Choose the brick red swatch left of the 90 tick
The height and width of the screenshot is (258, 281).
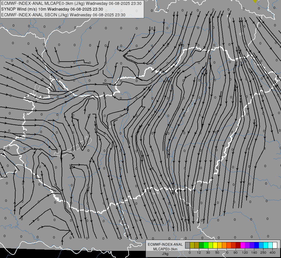(234, 245)
